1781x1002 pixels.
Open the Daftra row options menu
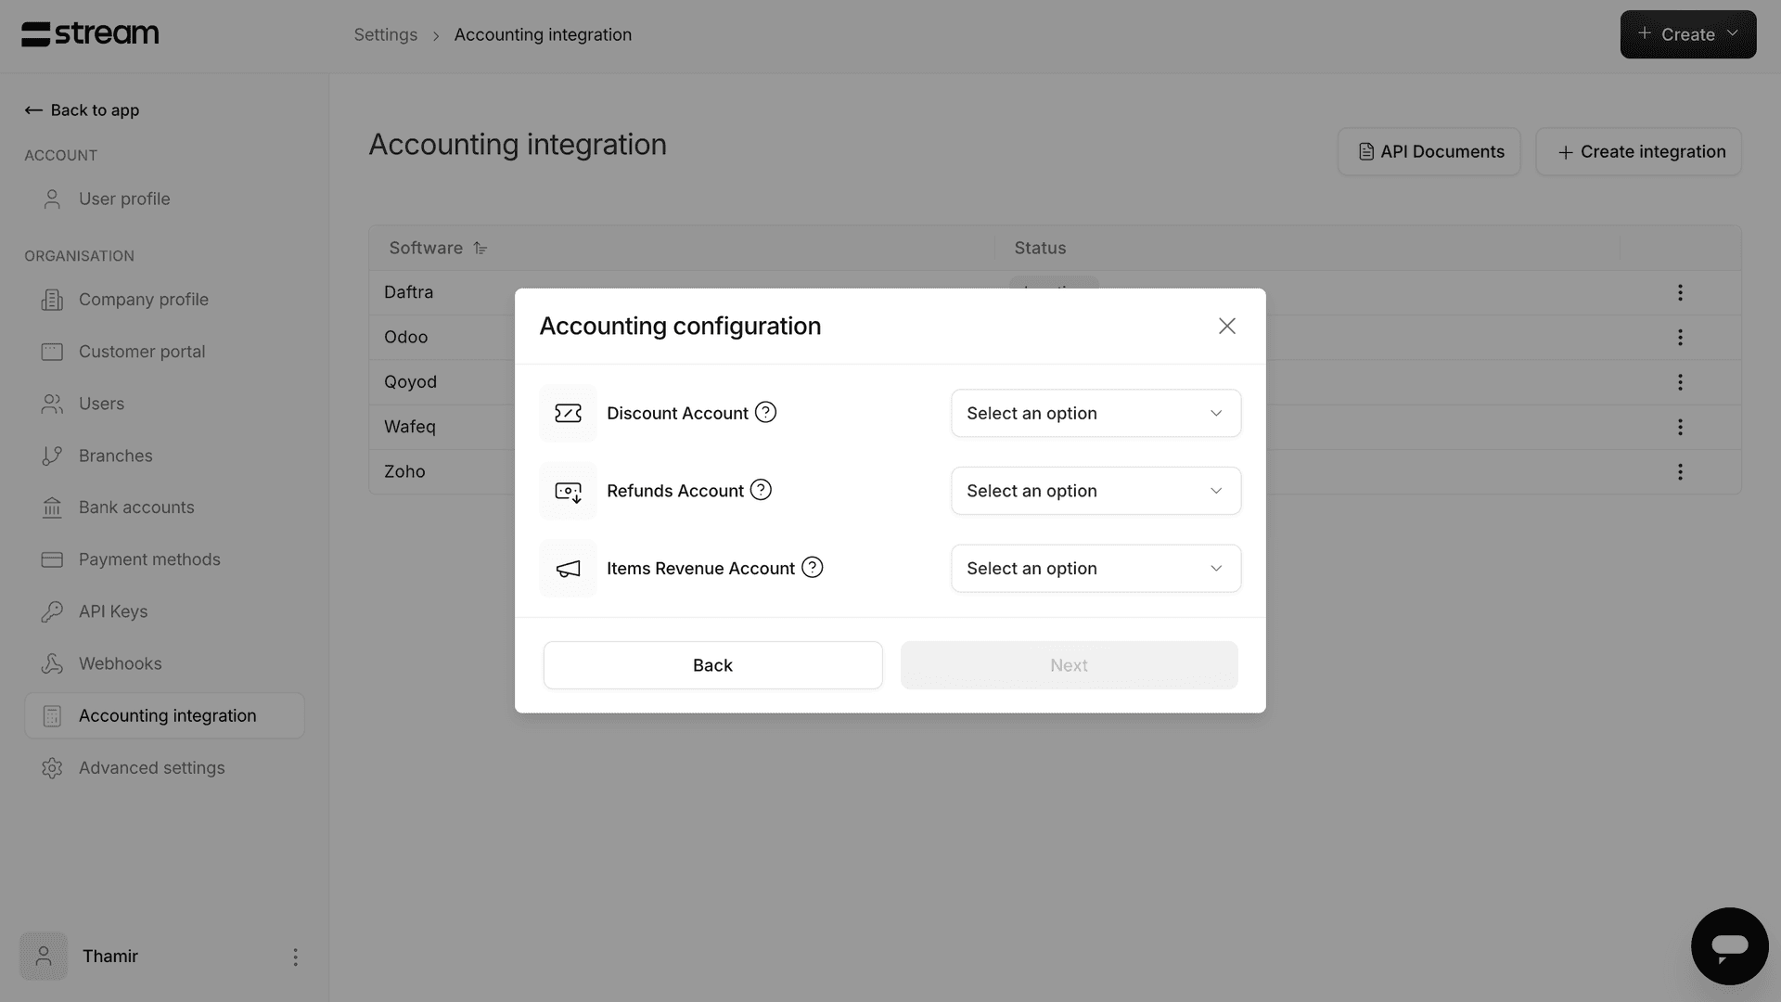pyautogui.click(x=1680, y=292)
